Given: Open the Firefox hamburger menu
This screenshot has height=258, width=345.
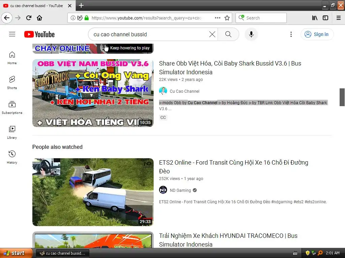Looking at the screenshot, I should click(x=339, y=18).
